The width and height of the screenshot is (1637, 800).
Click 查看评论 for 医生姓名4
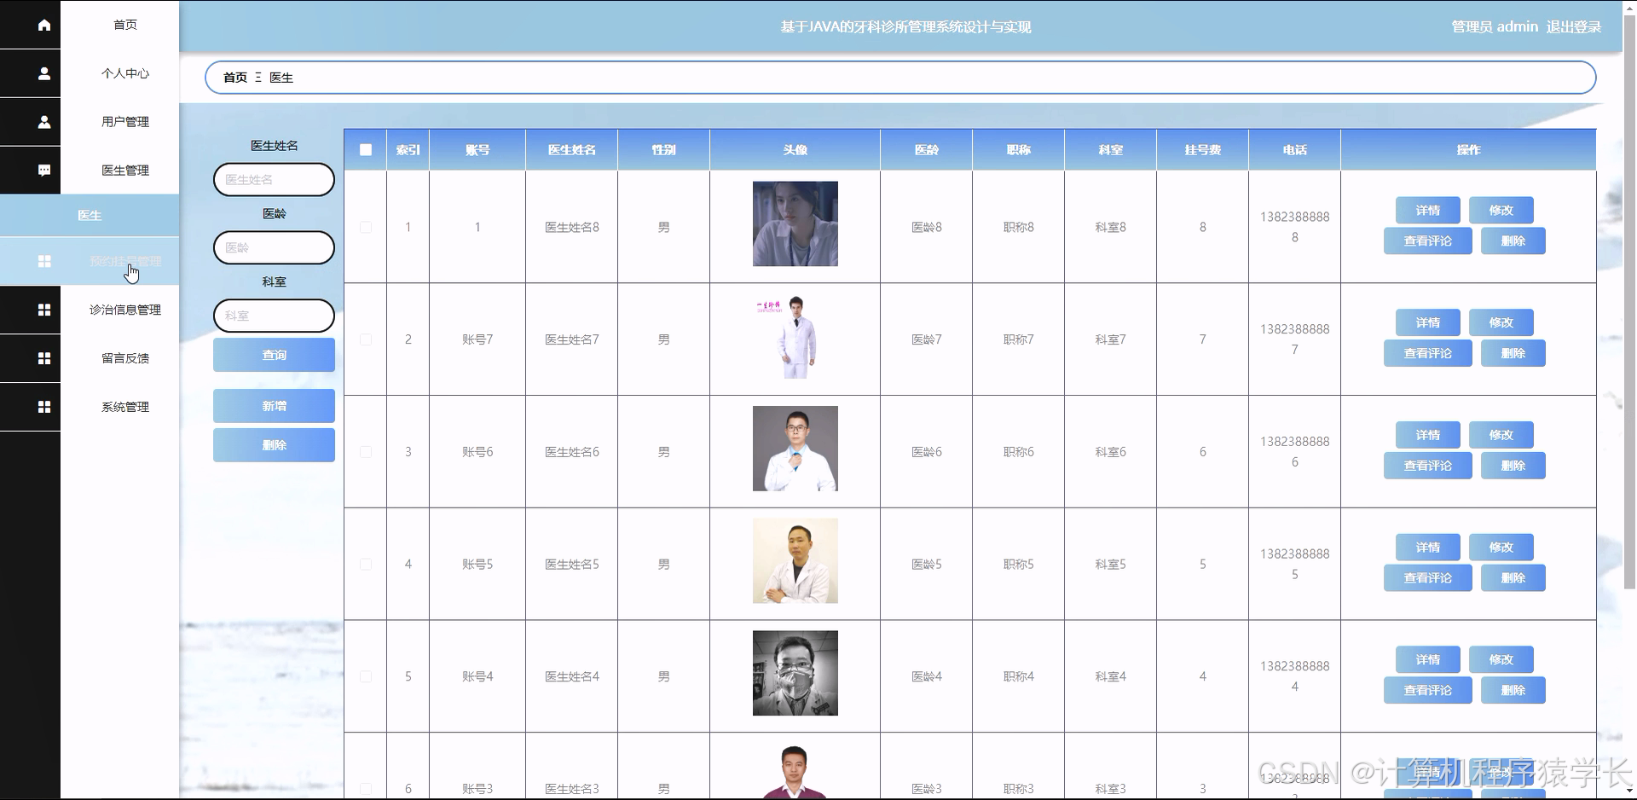point(1428,690)
